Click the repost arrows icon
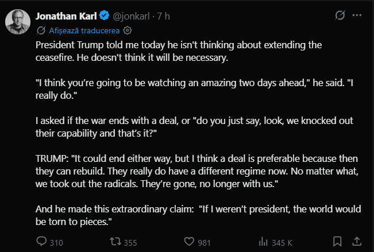374x252 pixels. (115, 242)
